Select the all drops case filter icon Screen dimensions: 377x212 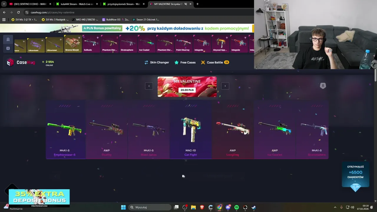click(8, 48)
